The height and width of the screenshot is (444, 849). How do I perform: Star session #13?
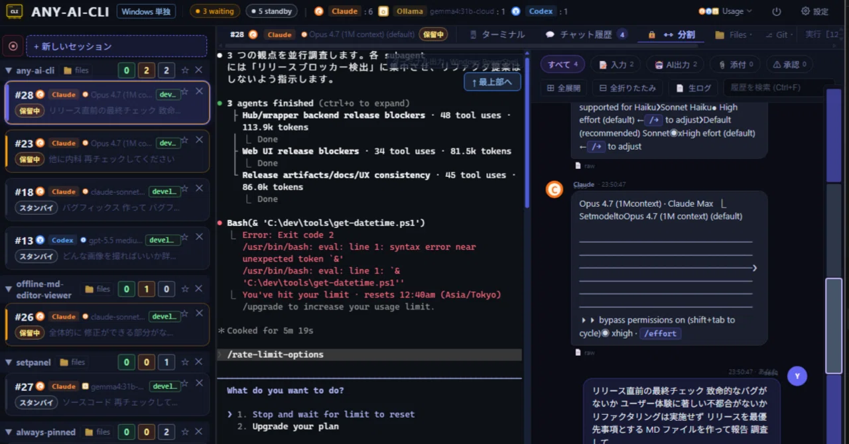(x=185, y=237)
